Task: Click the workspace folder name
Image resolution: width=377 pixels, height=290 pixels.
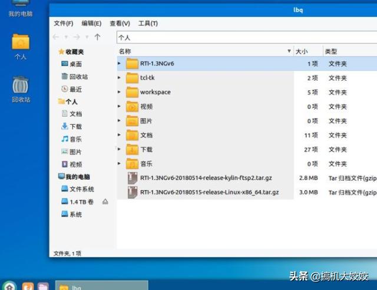Action: 156,92
